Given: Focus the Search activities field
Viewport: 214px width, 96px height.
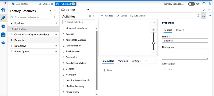Looking at the screenshot, I should coord(79,22).
